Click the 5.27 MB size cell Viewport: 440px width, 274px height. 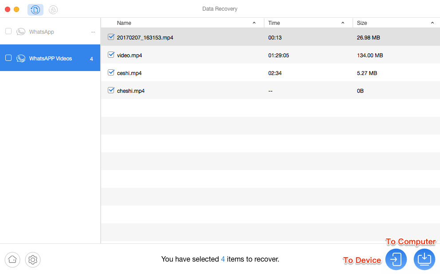367,73
